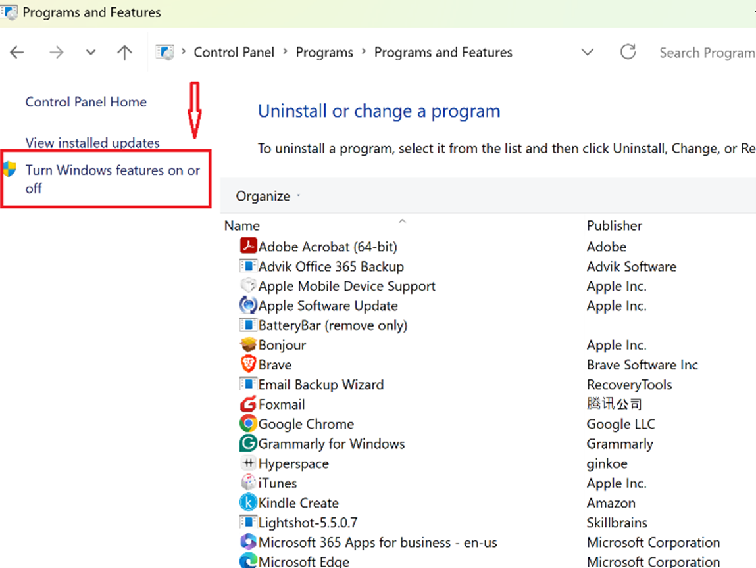This screenshot has height=568, width=756.
Task: Select Email Backup Wizard icon
Action: pos(248,385)
